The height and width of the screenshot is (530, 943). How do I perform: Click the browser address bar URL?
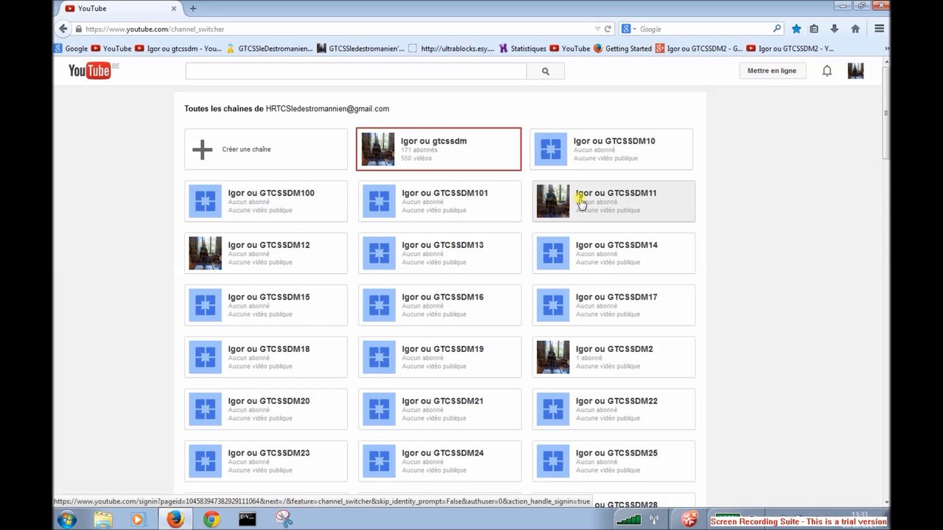[155, 29]
